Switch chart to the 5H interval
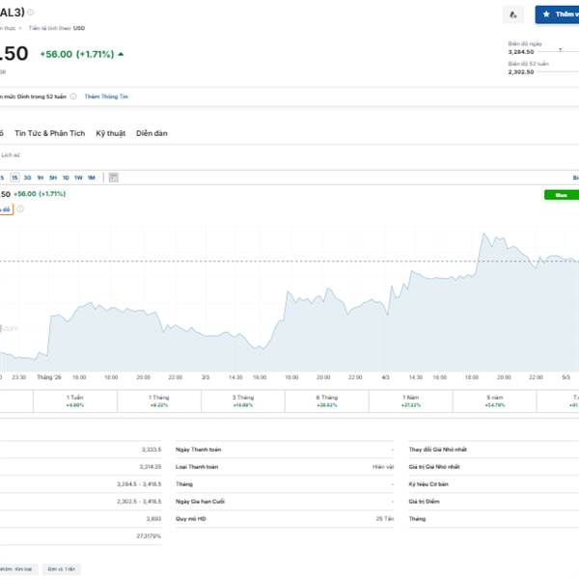 (53, 178)
